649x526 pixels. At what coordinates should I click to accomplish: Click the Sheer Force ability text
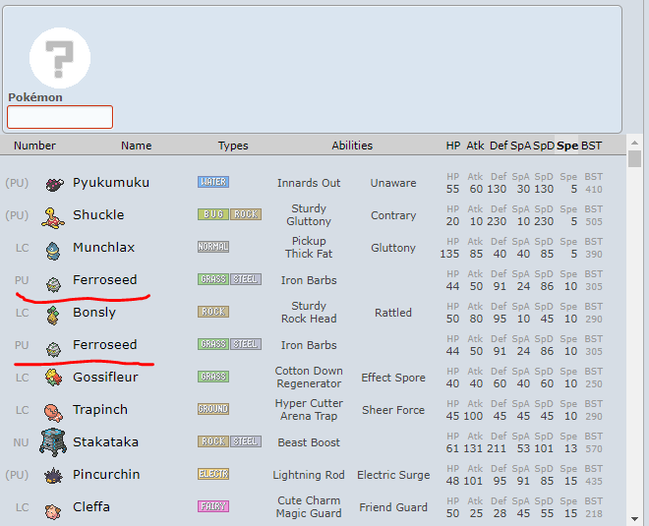[393, 410]
